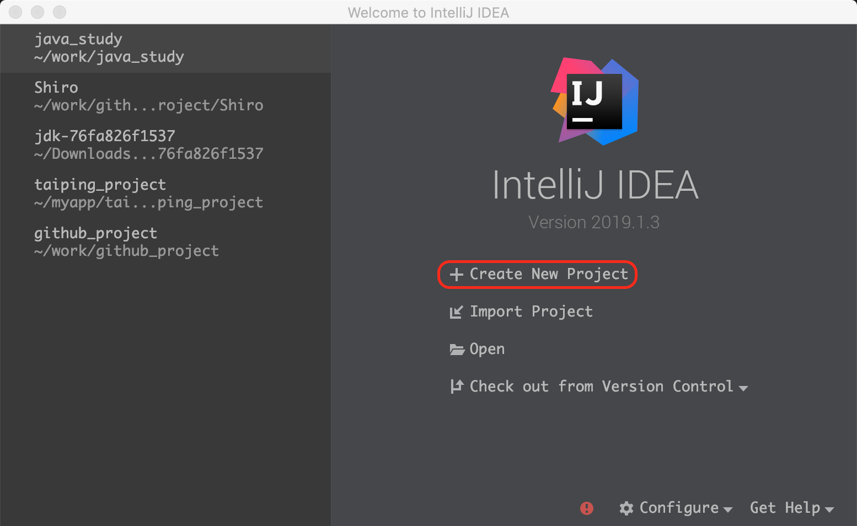This screenshot has width=857, height=526.
Task: Click the folder icon next to Open
Action: [x=457, y=350]
